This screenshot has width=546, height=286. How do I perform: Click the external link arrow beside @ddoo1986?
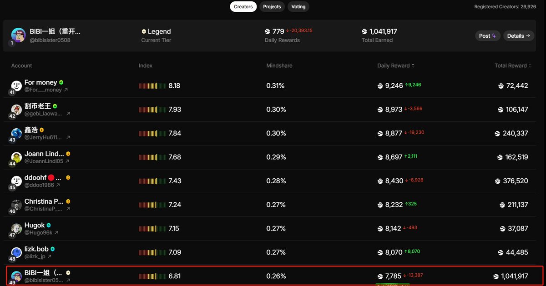pyautogui.click(x=58, y=185)
